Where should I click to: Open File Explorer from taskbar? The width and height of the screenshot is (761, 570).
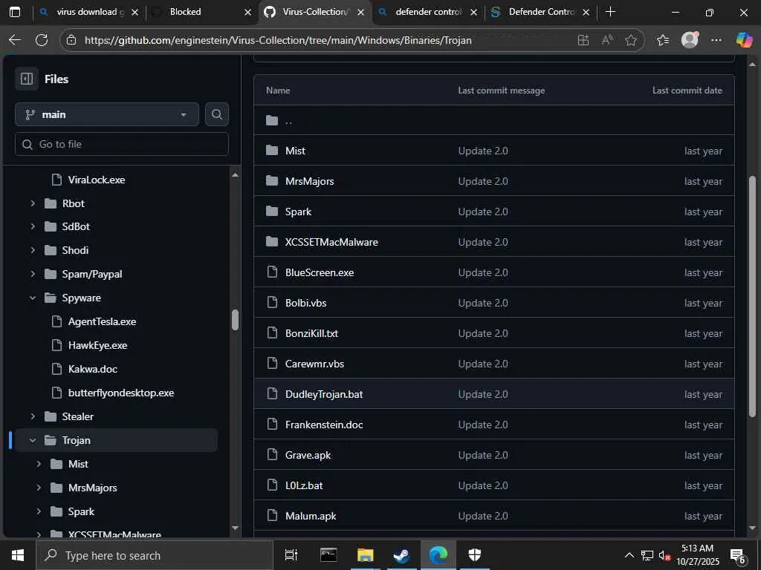[365, 555]
